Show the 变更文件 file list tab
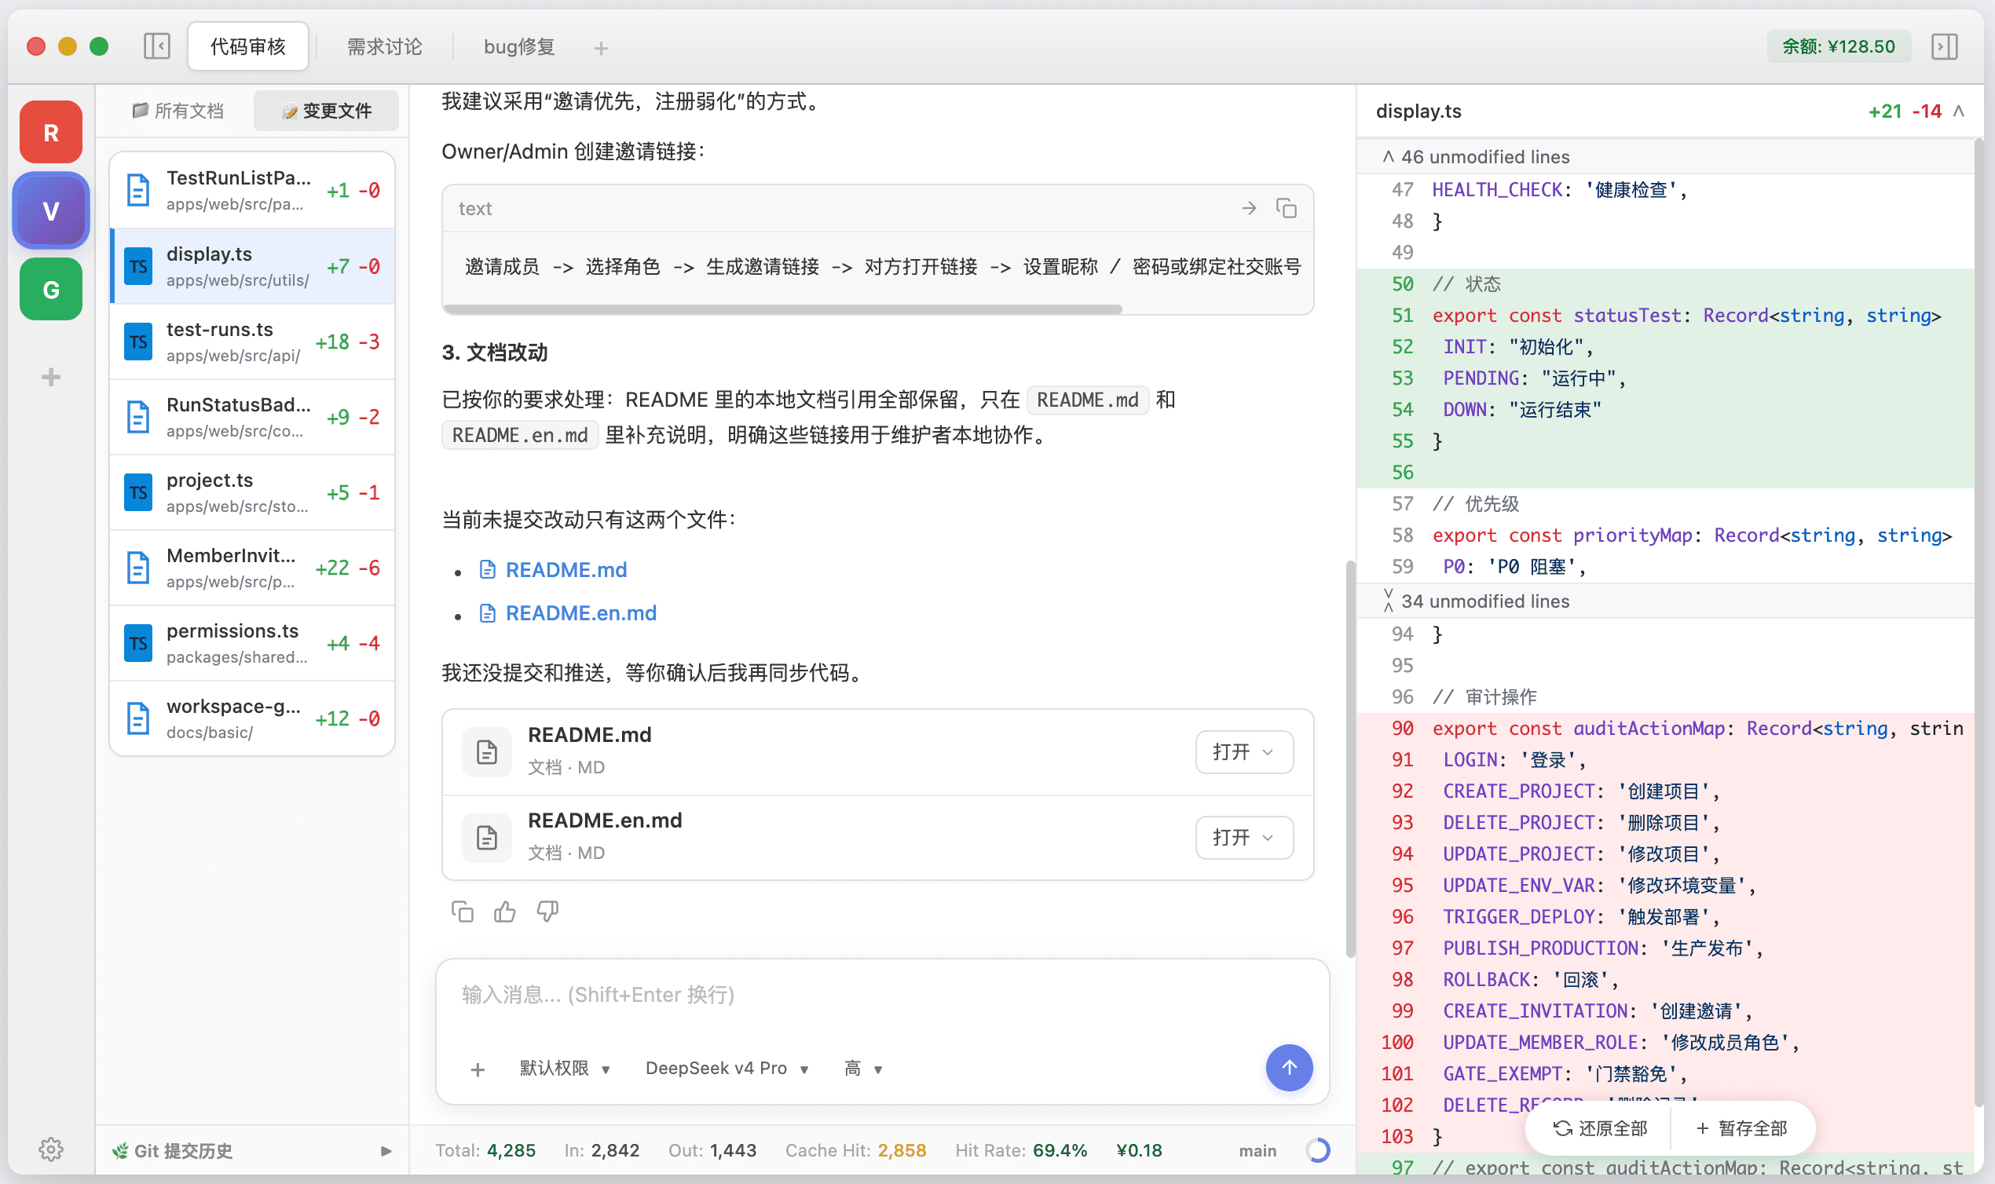 click(x=327, y=110)
